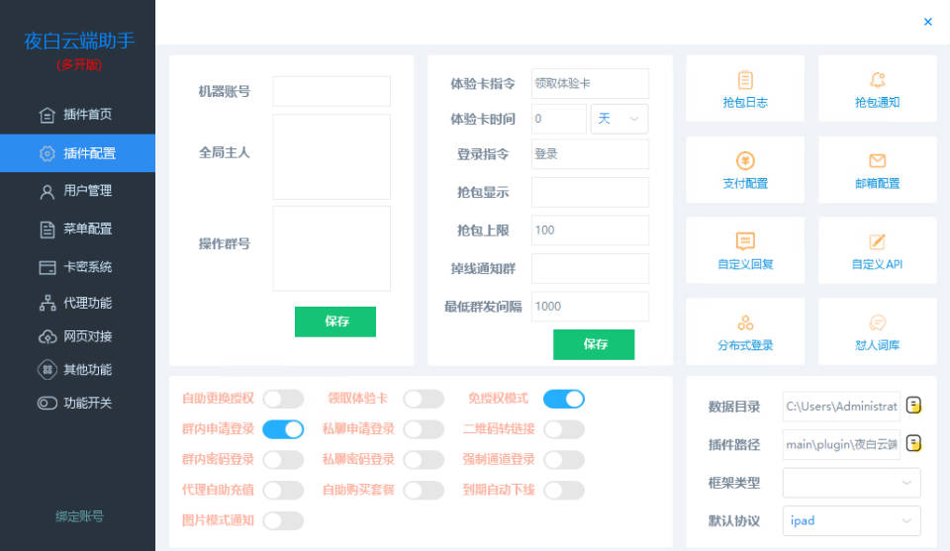Open 抢包通知 bell icon tile
The image size is (950, 551).
[877, 81]
